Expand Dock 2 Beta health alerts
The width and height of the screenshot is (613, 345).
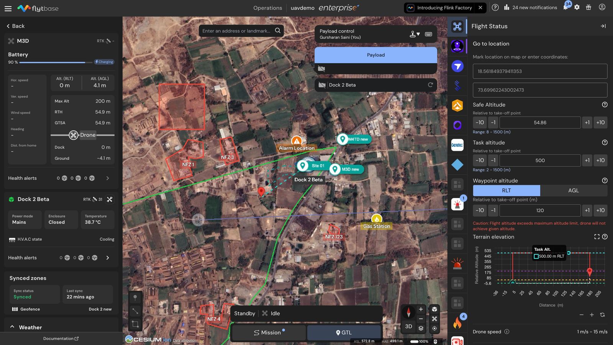pyautogui.click(x=108, y=258)
